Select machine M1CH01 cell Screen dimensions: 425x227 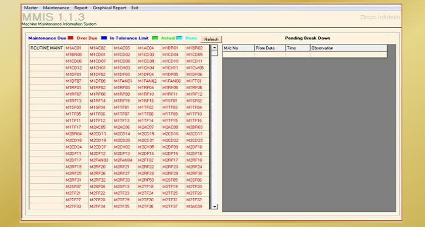point(100,68)
